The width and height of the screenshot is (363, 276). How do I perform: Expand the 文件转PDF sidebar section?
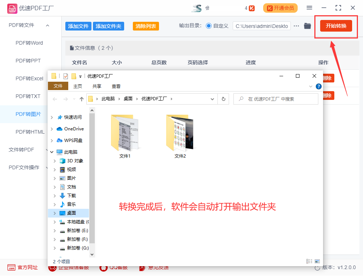click(47, 150)
